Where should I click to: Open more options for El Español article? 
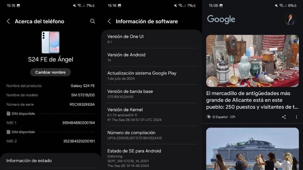coord(296,117)
